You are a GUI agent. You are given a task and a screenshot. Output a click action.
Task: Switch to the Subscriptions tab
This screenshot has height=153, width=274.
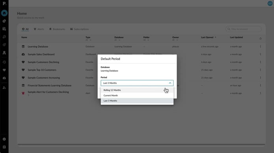(x=80, y=29)
